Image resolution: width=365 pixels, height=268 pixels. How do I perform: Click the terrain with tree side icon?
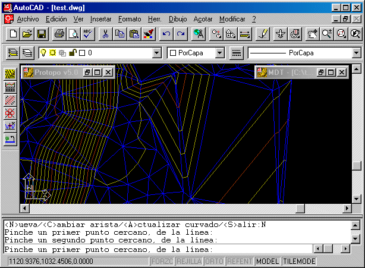pyautogui.click(x=10, y=140)
